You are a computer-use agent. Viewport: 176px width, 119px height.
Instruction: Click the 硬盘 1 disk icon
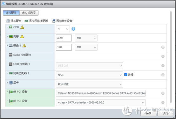(x=11, y=46)
